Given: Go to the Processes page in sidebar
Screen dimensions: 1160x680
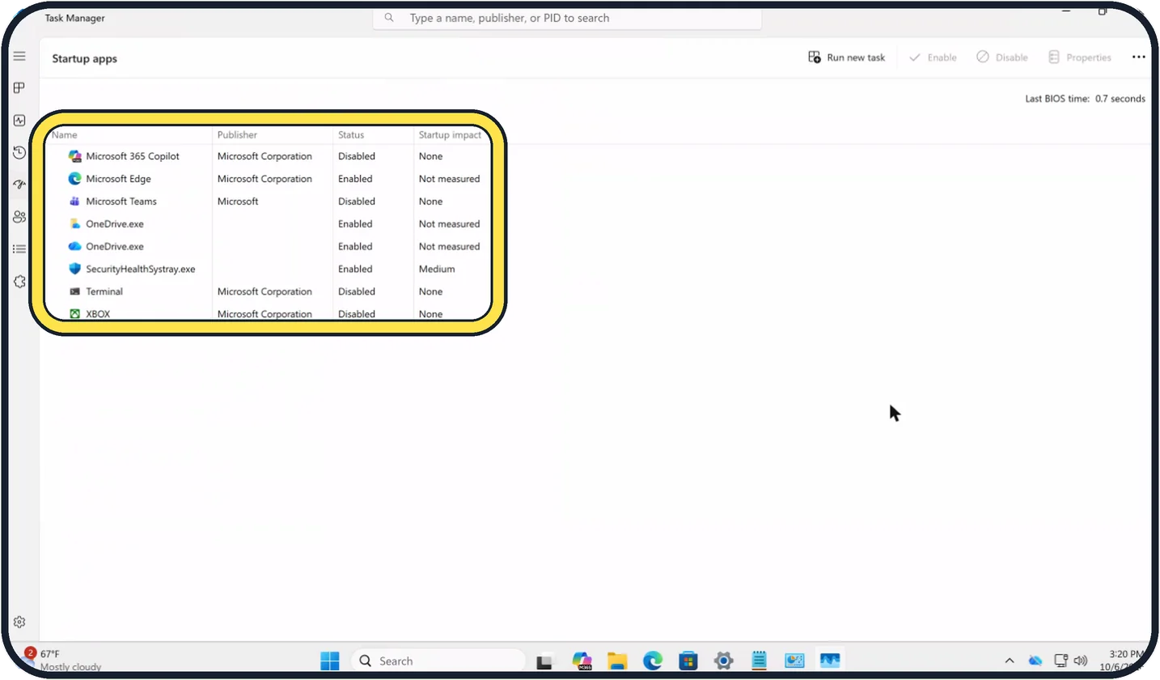Looking at the screenshot, I should click(19, 88).
